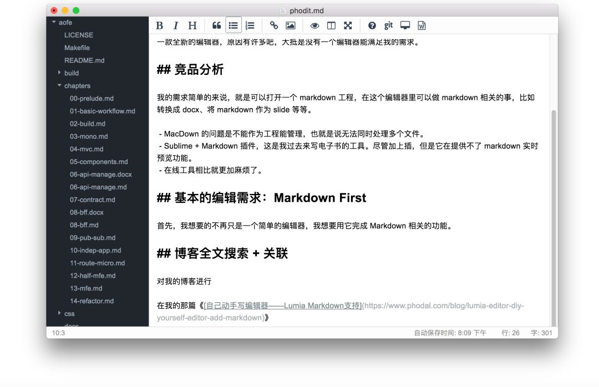Toggle bold formatting in toolbar
Image resolution: width=599 pixels, height=387 pixels.
[160, 26]
